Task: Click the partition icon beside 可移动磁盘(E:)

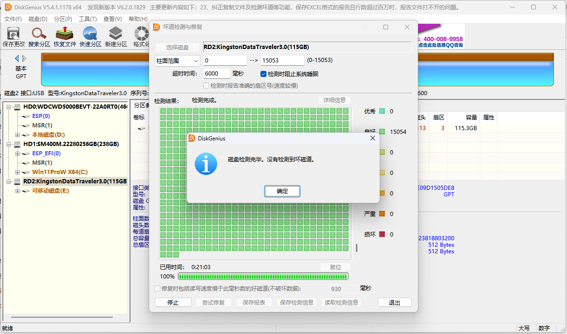Action: pyautogui.click(x=27, y=191)
